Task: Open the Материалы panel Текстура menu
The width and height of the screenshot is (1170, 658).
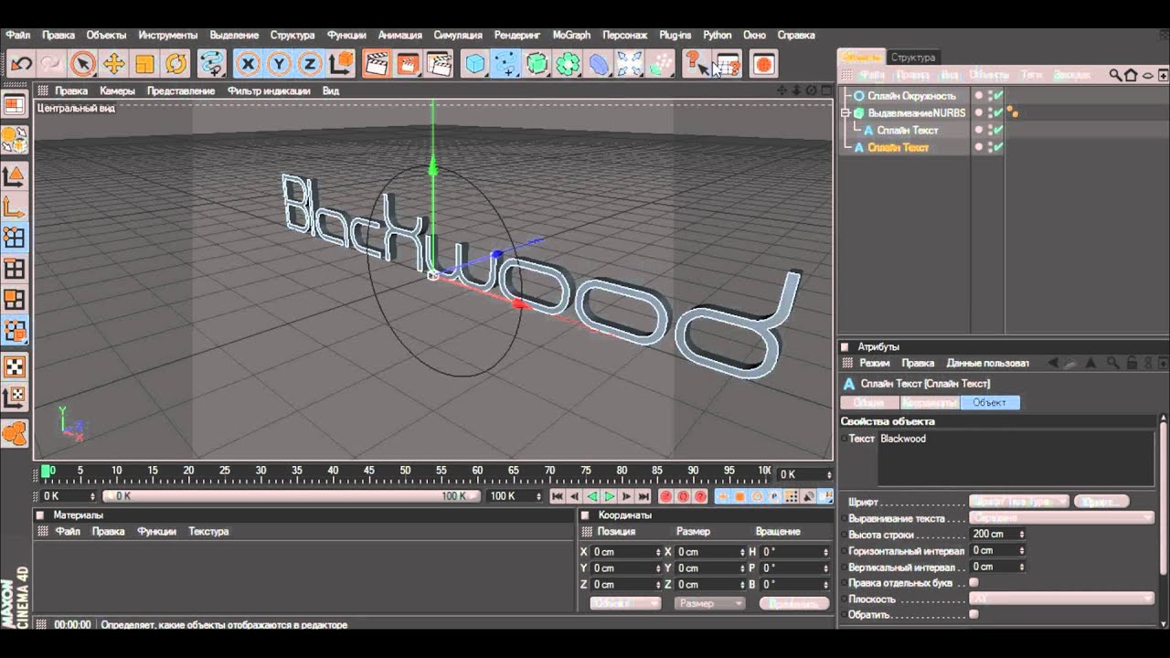Action: click(x=208, y=531)
